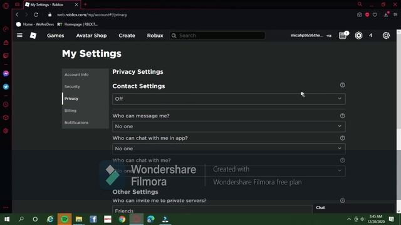Open the Homepage RBLX.T bookmark
Image resolution: width=401 pixels, height=225 pixels.
pos(78,24)
